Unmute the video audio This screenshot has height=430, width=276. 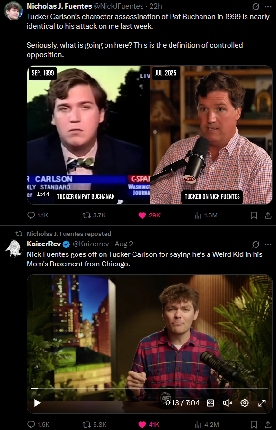tap(227, 402)
